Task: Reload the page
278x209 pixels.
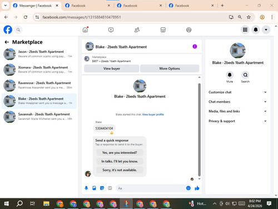Action: click(x=26, y=17)
